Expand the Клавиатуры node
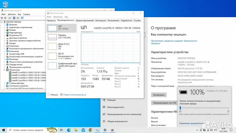Screen dimensions: 236x133 pos(5,46)
